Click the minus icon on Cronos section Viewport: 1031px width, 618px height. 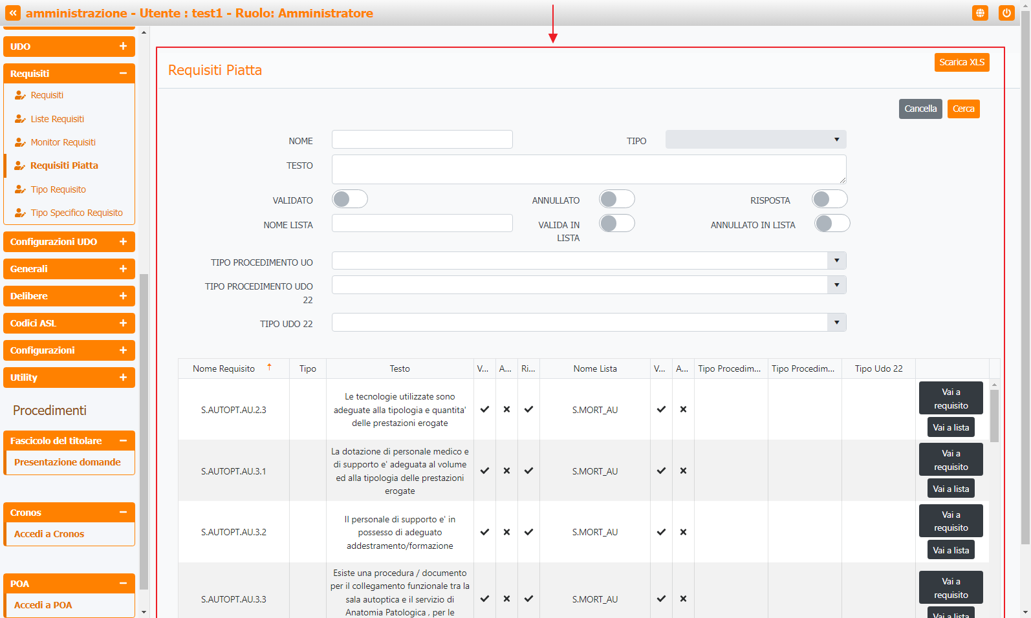pyautogui.click(x=123, y=513)
